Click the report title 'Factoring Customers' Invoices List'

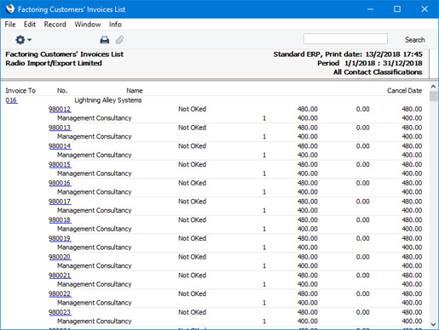(65, 54)
